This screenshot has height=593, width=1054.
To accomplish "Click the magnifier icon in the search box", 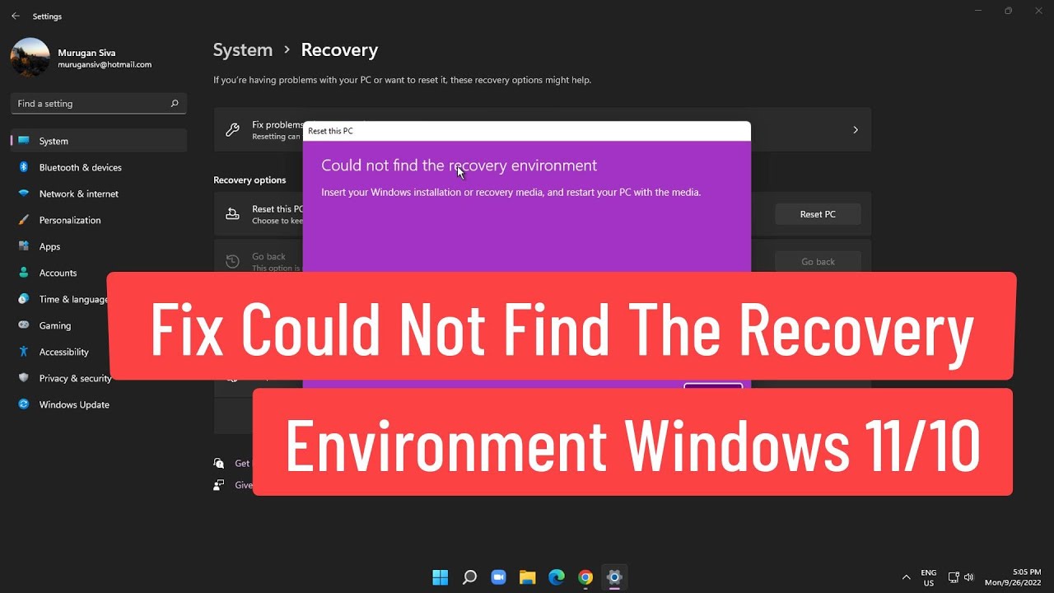I will click(174, 104).
